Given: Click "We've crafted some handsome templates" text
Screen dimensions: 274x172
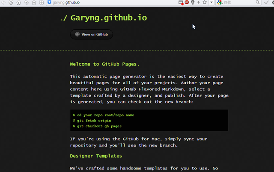Looking at the screenshot, I should click(x=144, y=168).
